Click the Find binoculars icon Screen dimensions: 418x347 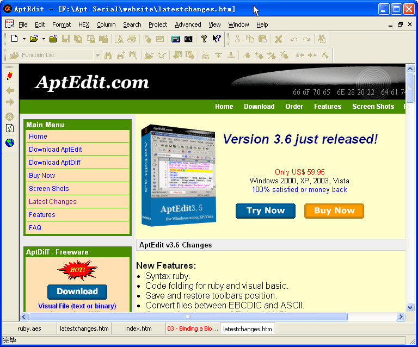pos(108,55)
